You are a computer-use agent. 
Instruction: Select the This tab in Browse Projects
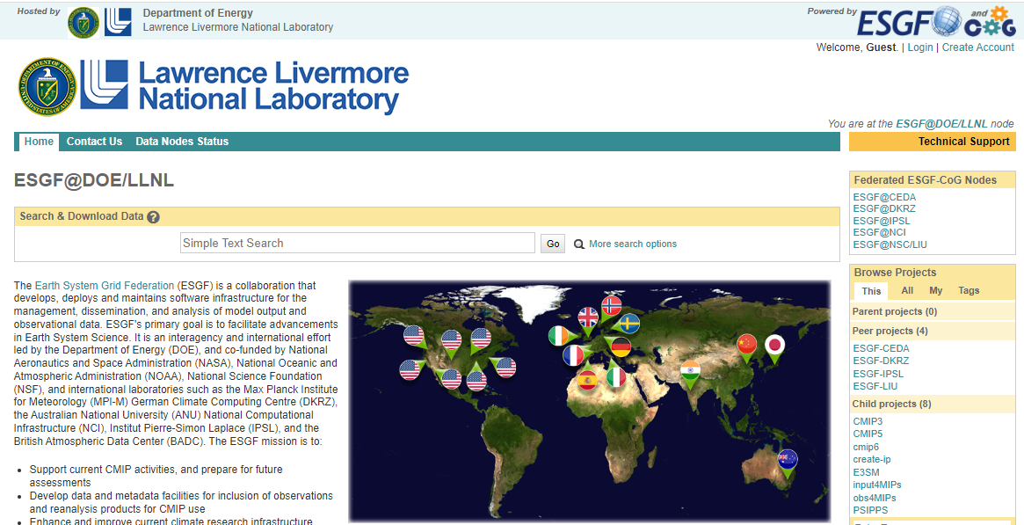pyautogui.click(x=871, y=290)
